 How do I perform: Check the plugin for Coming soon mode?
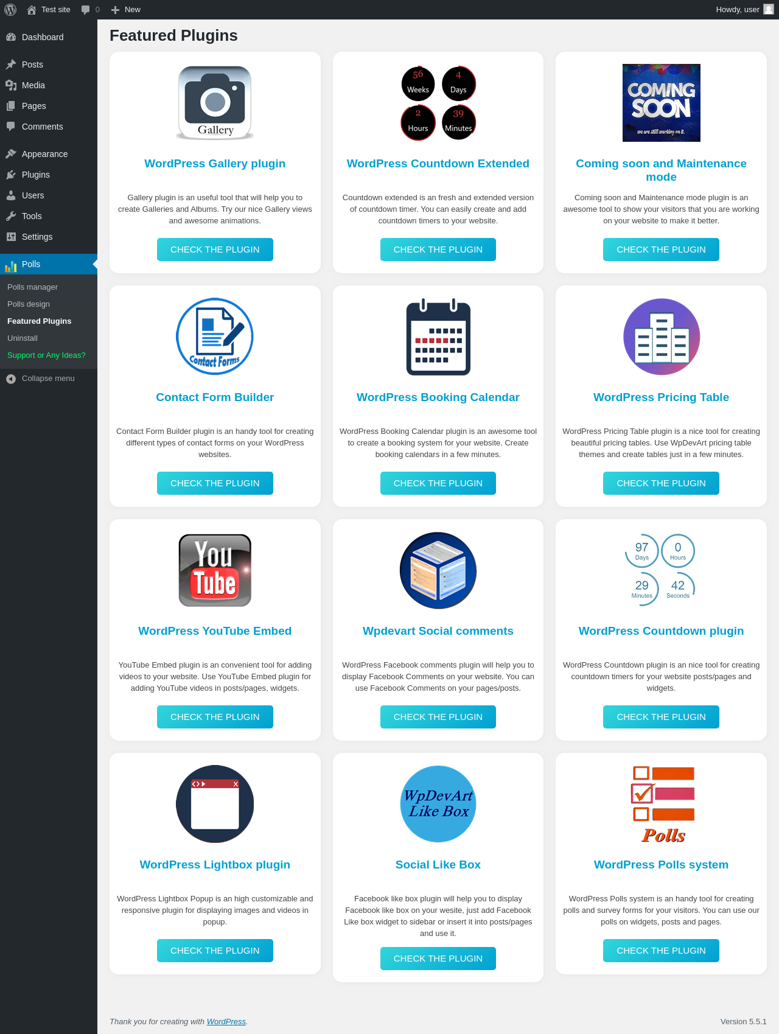point(661,250)
